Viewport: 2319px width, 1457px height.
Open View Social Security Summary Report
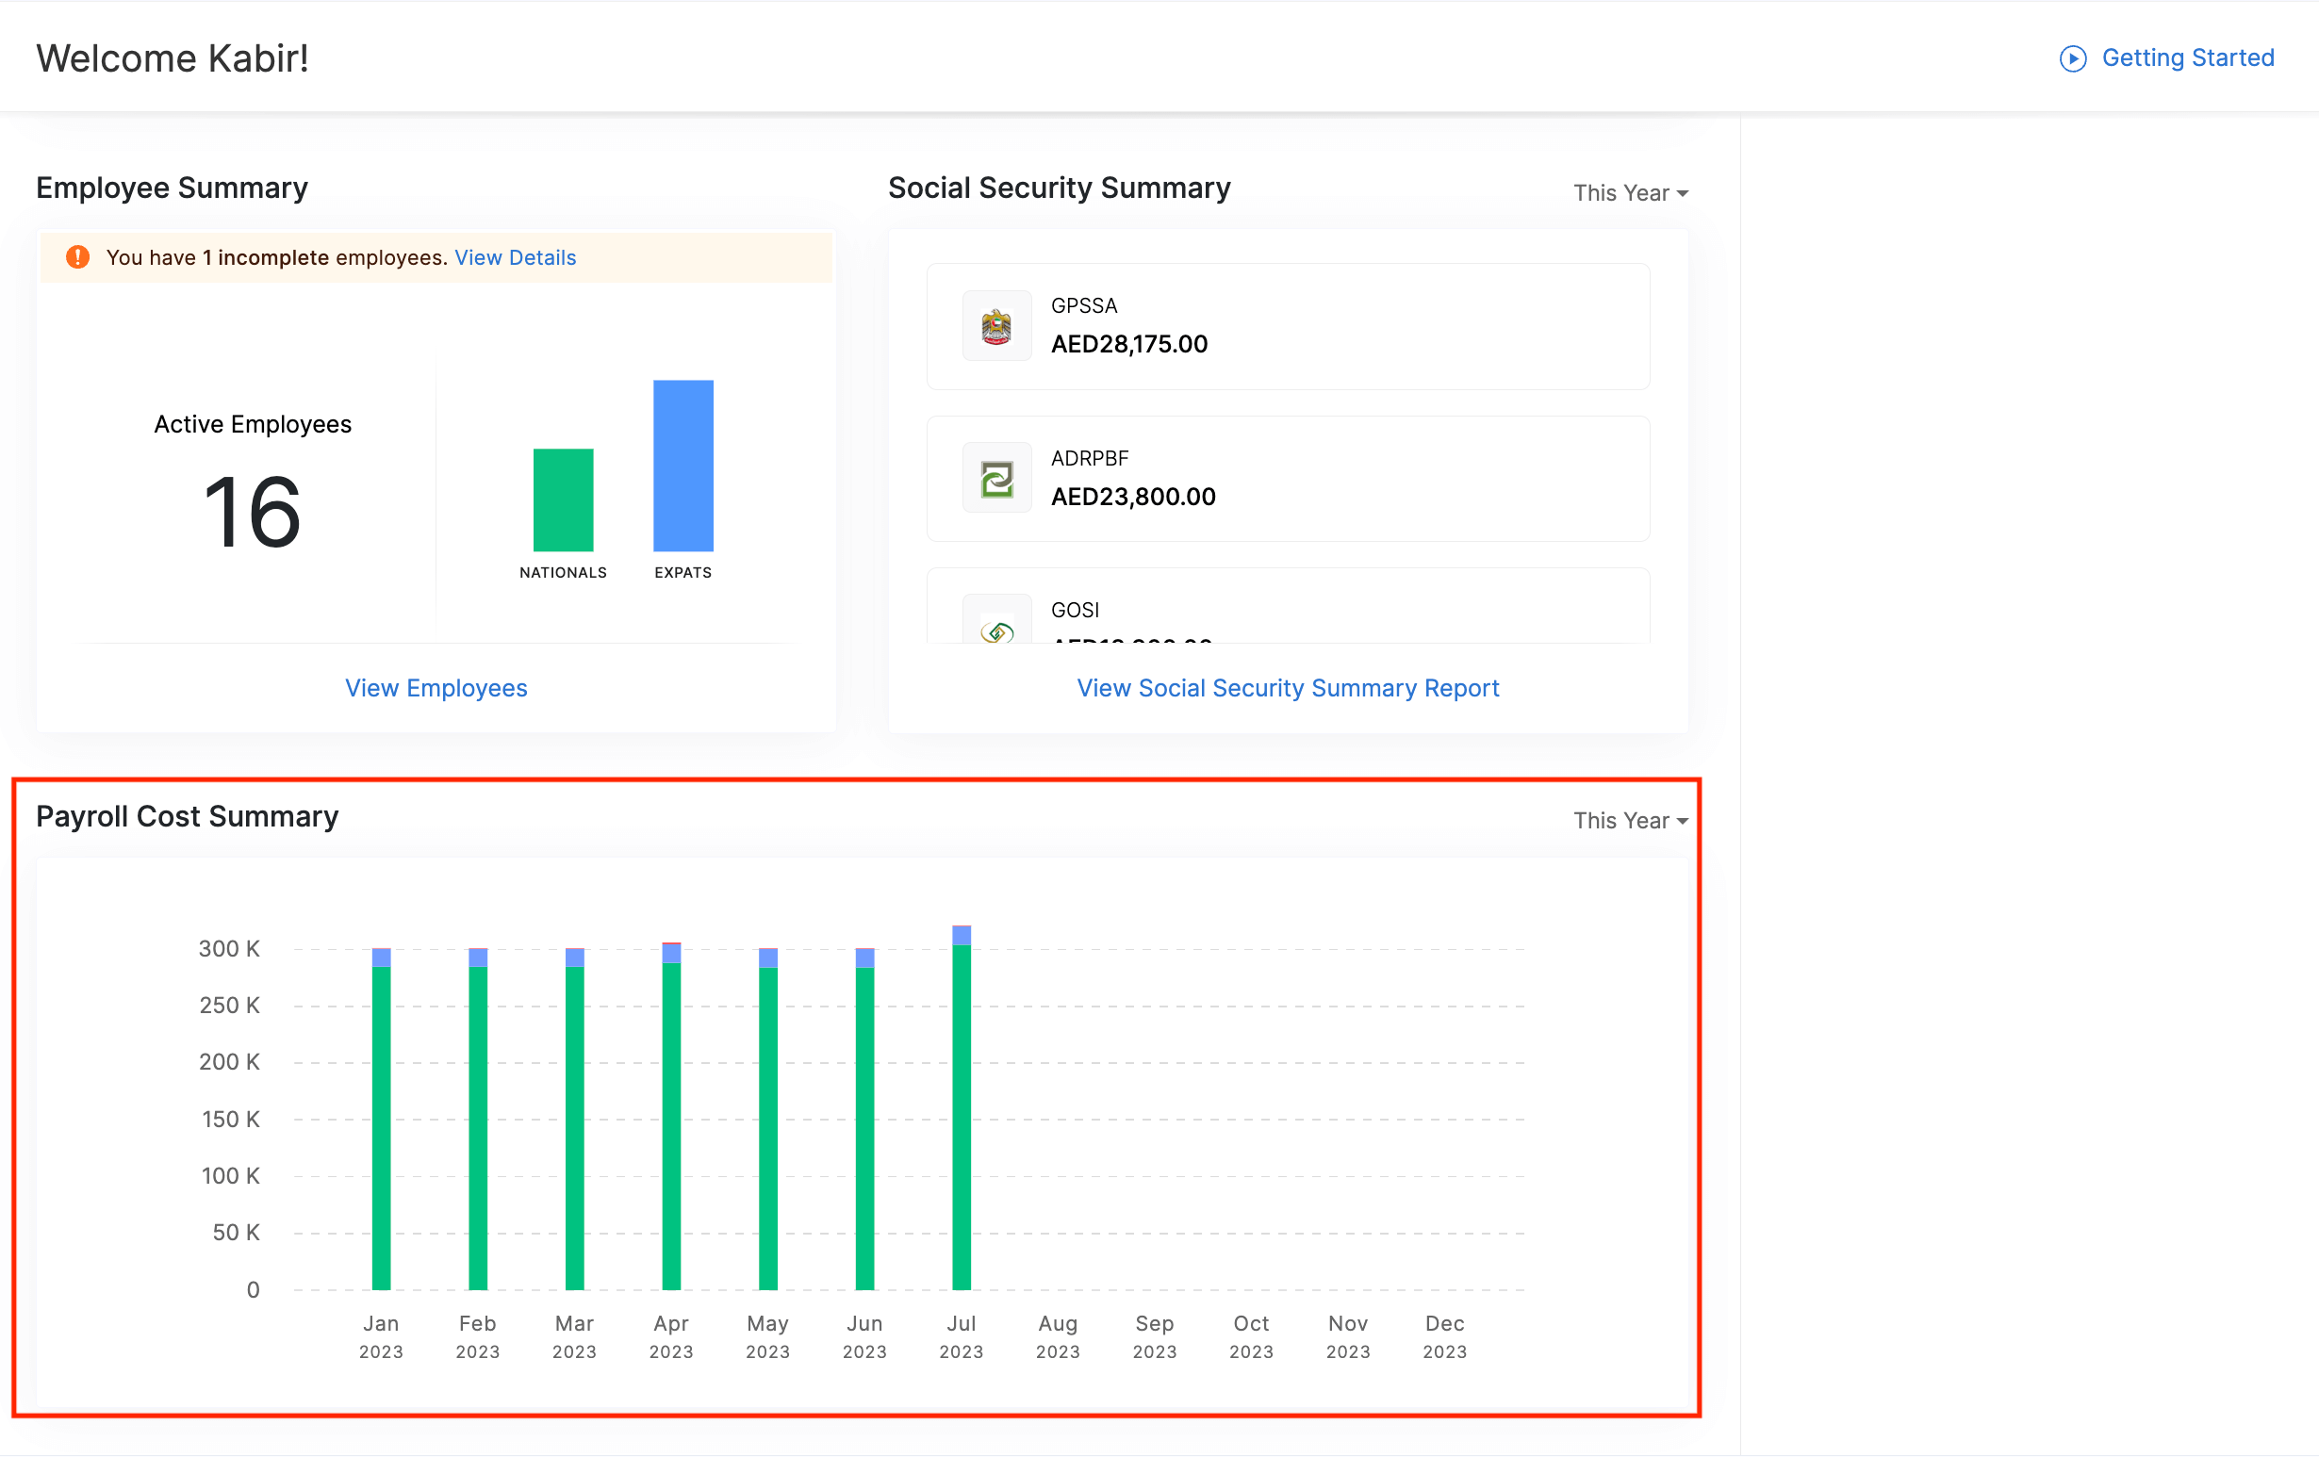pyautogui.click(x=1288, y=688)
